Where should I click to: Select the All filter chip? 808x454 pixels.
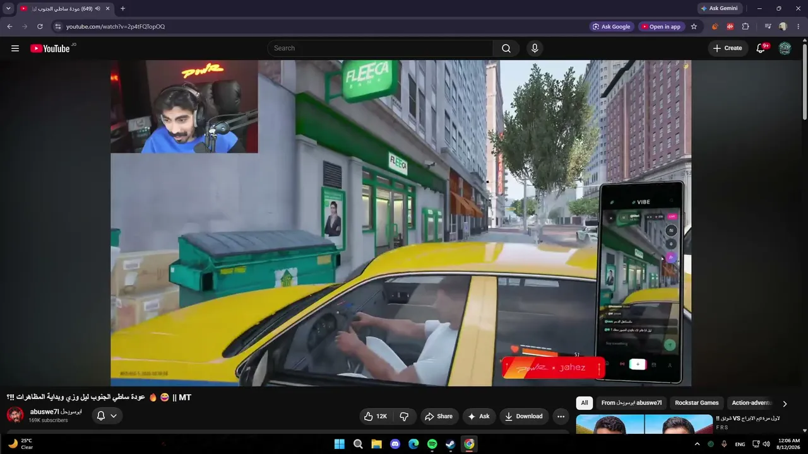click(x=585, y=403)
